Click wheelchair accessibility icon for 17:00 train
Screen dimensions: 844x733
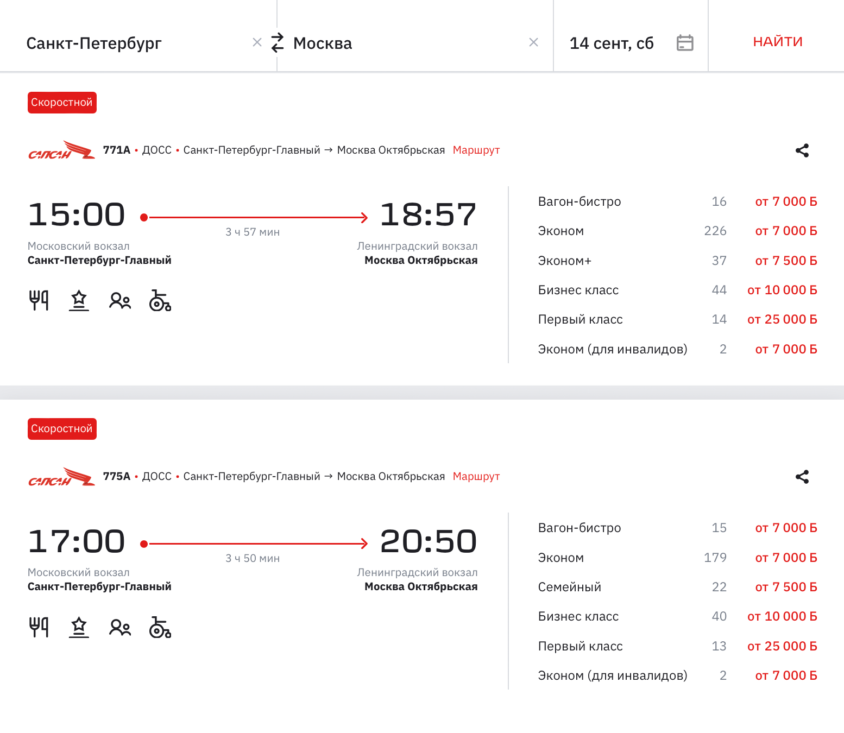point(160,627)
